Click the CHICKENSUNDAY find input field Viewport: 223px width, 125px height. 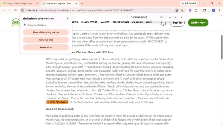(x=144, y=17)
